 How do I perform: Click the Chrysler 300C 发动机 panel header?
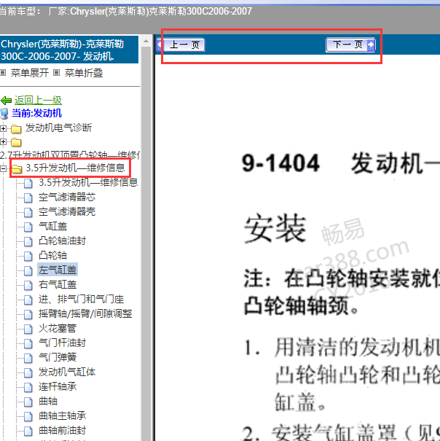coord(69,50)
